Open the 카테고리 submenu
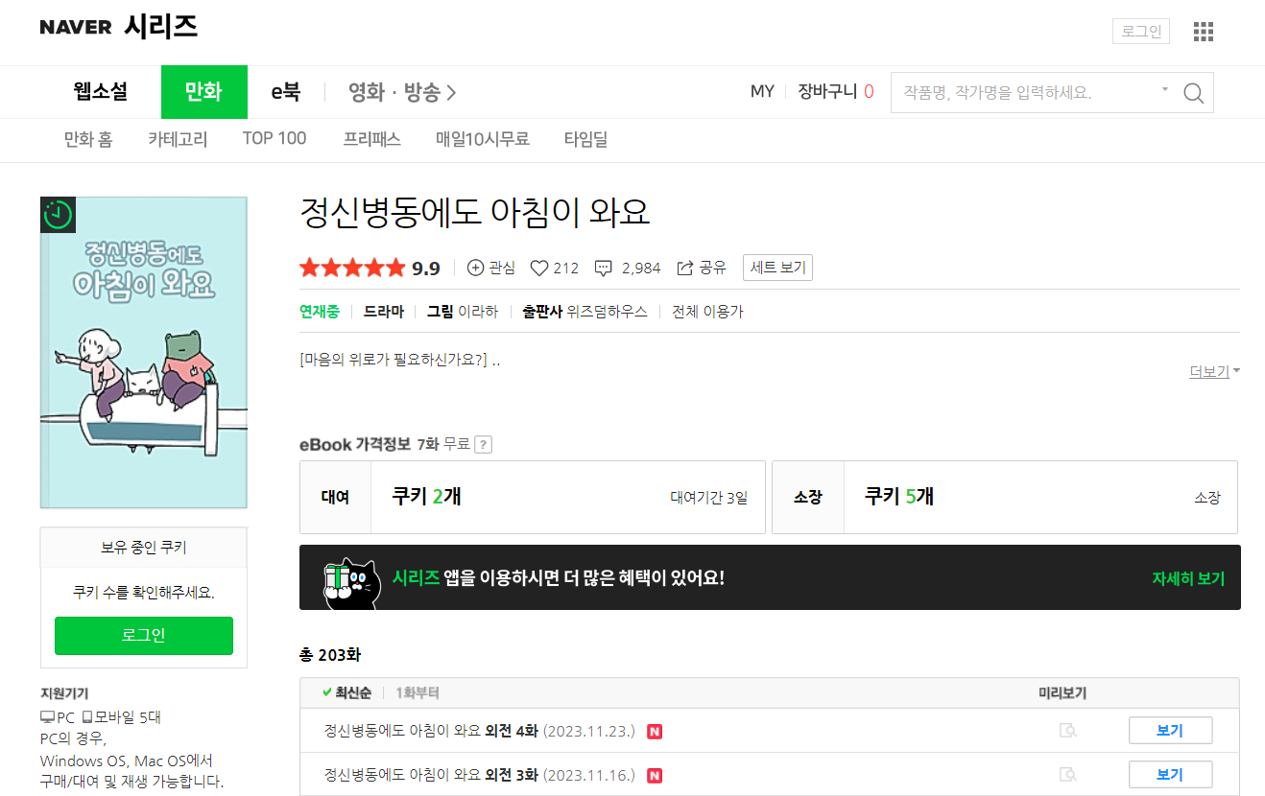The width and height of the screenshot is (1265, 796). click(x=178, y=139)
